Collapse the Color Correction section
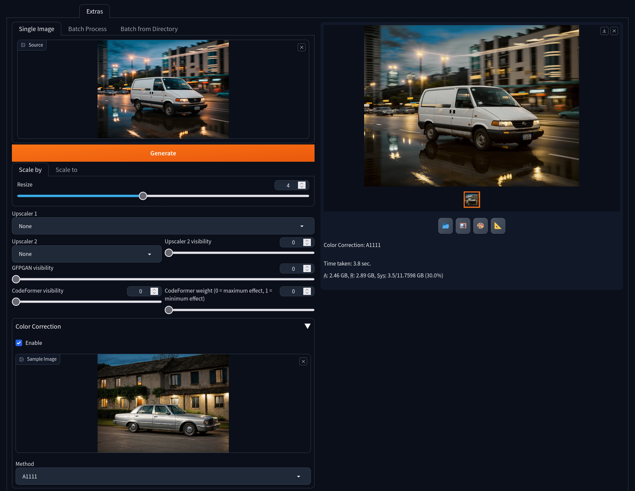Image resolution: width=635 pixels, height=491 pixels. click(x=307, y=326)
